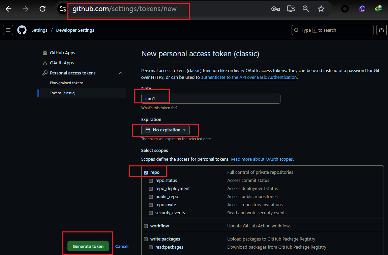Open the zoom magnifier icon in address bar

[306, 9]
